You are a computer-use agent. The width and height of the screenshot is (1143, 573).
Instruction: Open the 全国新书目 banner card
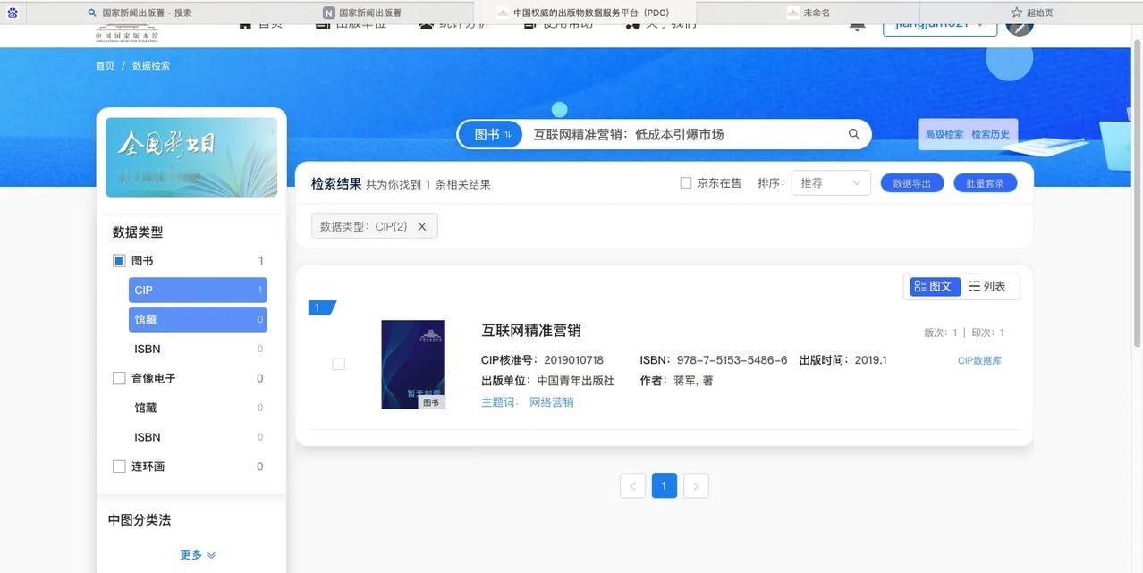[191, 157]
